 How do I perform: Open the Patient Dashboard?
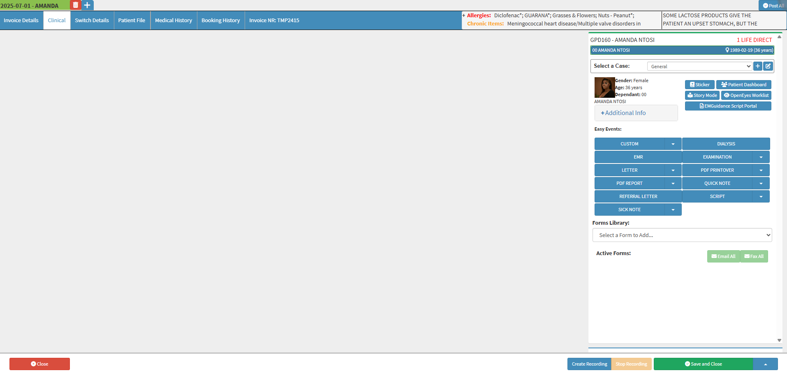tap(744, 85)
